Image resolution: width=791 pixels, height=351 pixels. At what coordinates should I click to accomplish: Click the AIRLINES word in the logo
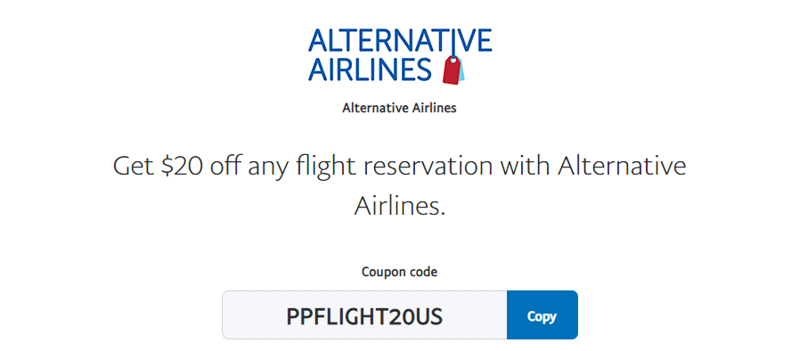[370, 69]
